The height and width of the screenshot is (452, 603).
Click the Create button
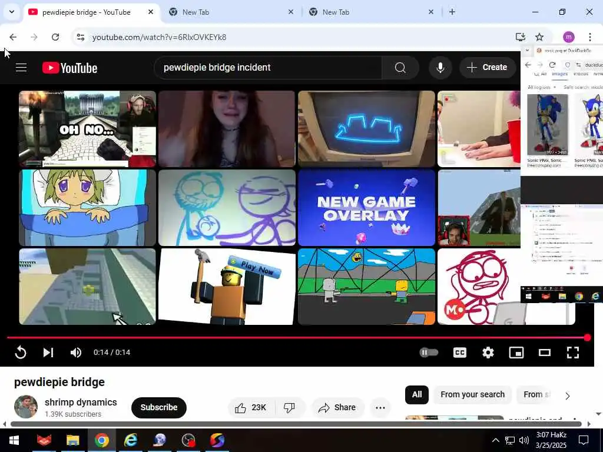pyautogui.click(x=487, y=67)
